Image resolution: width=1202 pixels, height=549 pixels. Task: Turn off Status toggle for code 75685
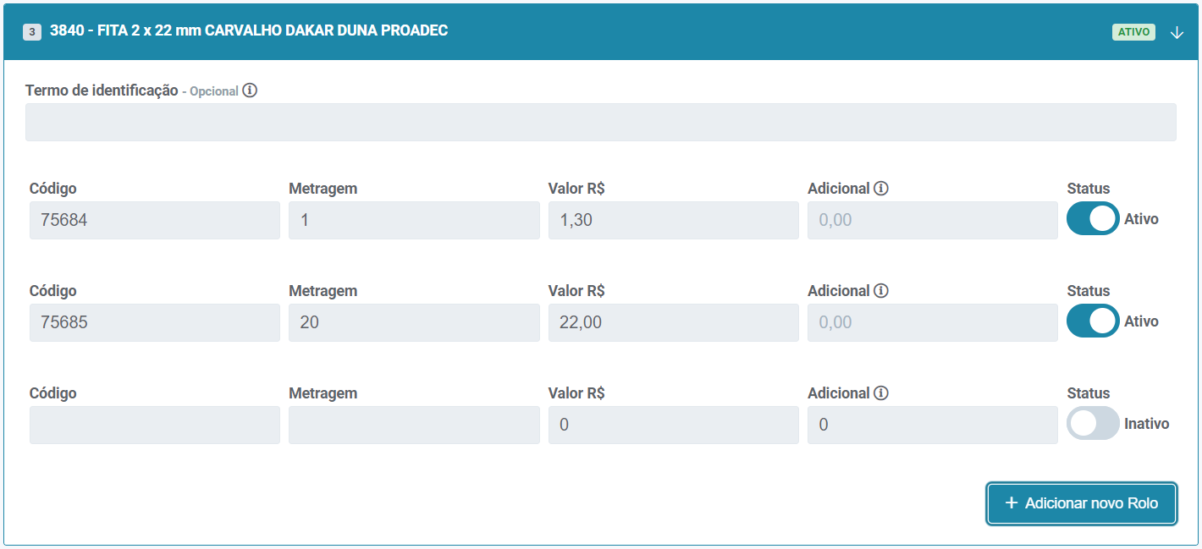(1092, 321)
